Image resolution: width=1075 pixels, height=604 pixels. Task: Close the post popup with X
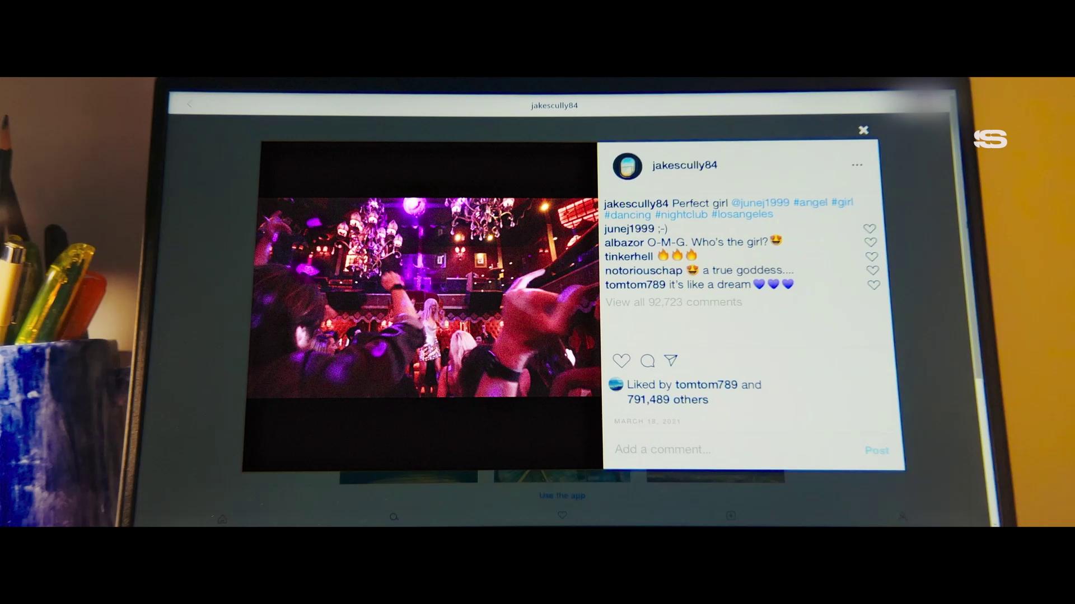pyautogui.click(x=863, y=130)
